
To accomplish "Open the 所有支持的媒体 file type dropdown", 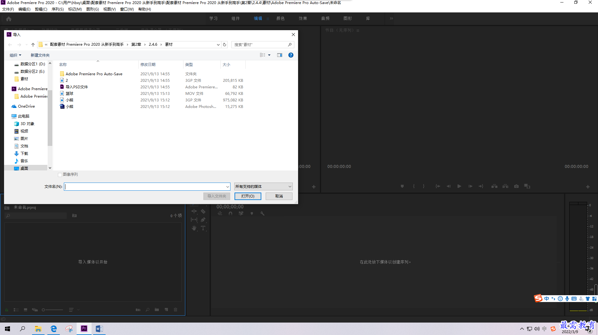I will (263, 187).
